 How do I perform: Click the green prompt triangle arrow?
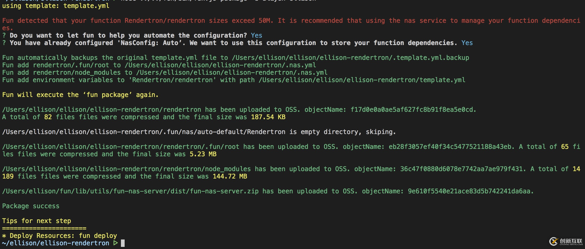point(115,243)
